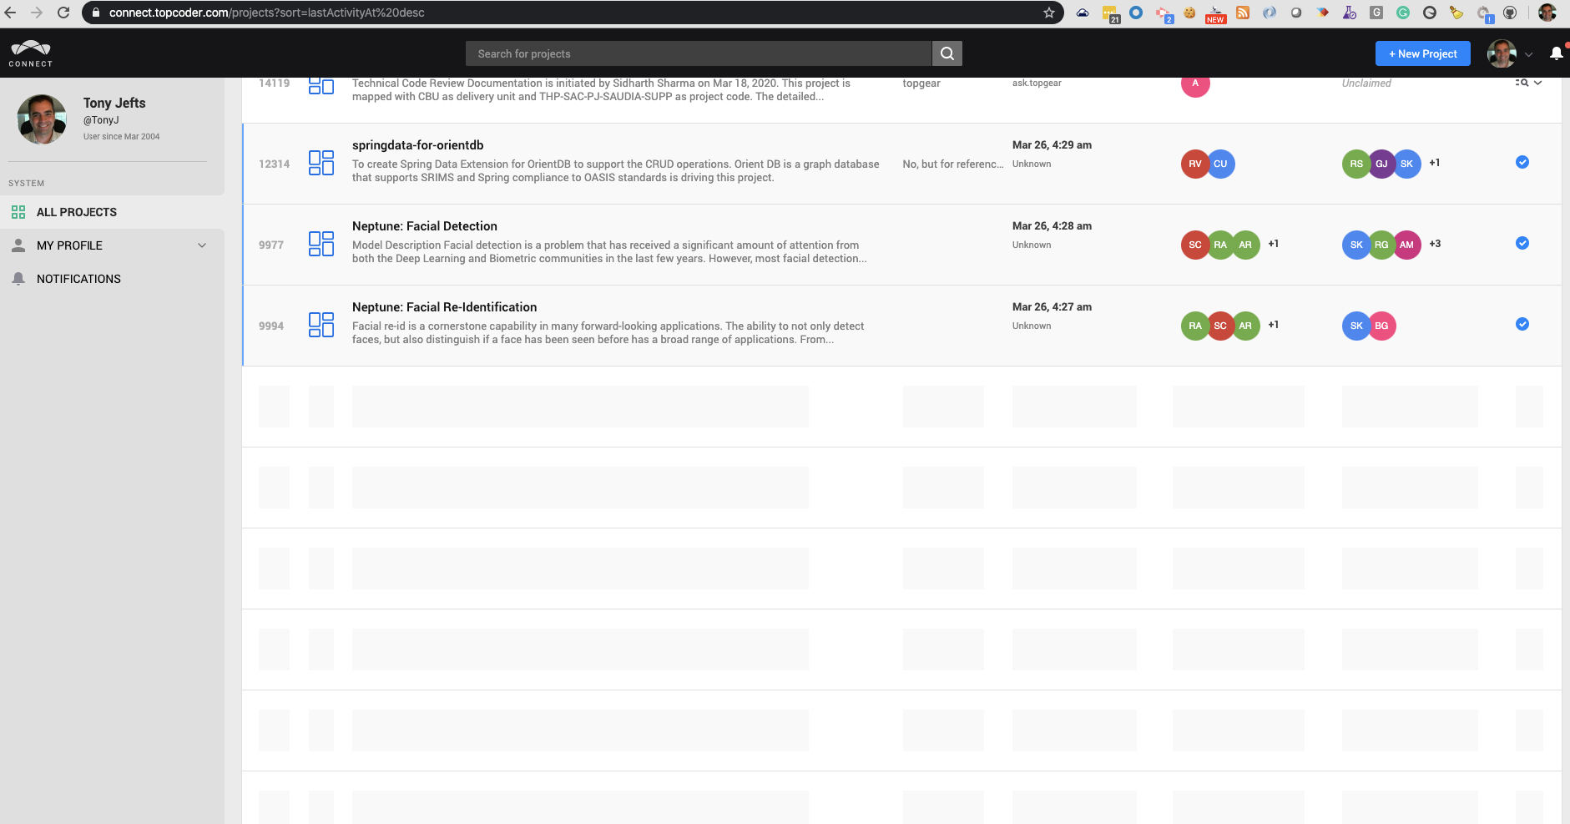Click the purple flask extension icon
The width and height of the screenshot is (1570, 824).
pyautogui.click(x=1350, y=13)
